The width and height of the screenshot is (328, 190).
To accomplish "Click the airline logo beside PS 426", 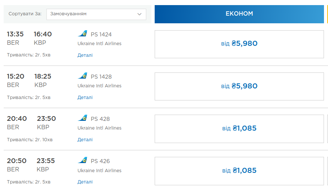I will (83, 161).
